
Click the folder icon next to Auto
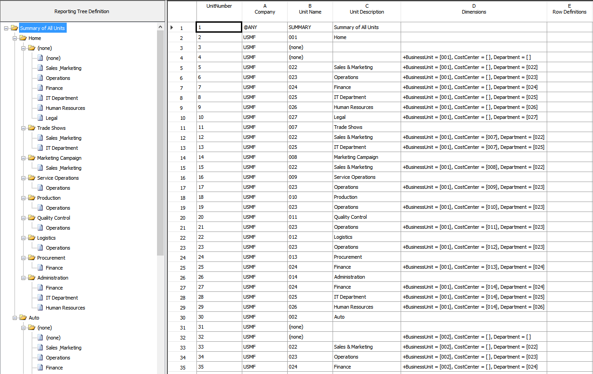[23, 317]
